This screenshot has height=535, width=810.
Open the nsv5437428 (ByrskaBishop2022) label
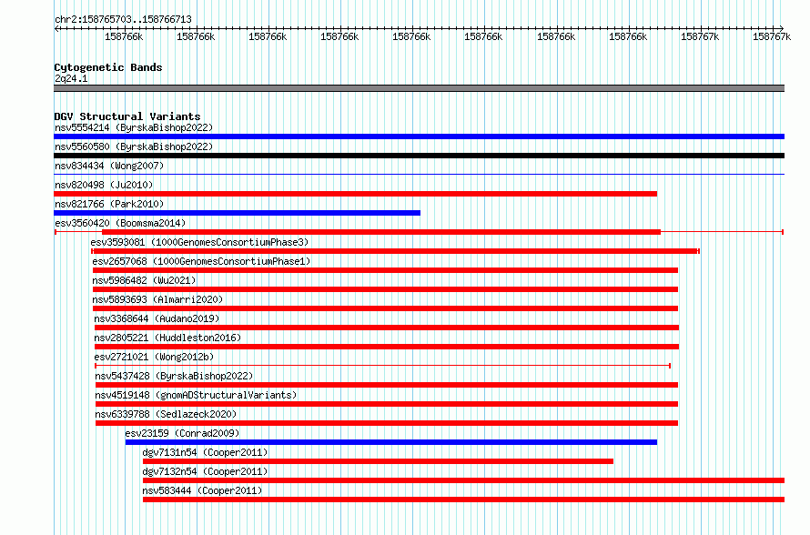pos(174,376)
